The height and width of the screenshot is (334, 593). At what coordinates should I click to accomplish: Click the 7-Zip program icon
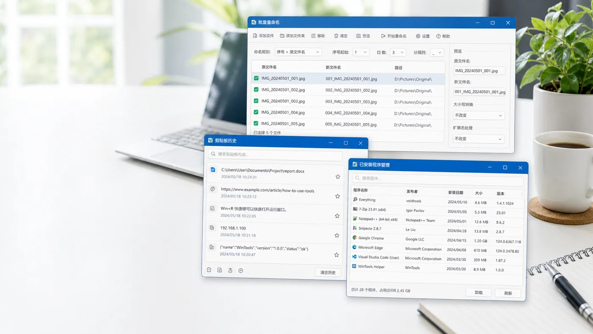(x=355, y=209)
